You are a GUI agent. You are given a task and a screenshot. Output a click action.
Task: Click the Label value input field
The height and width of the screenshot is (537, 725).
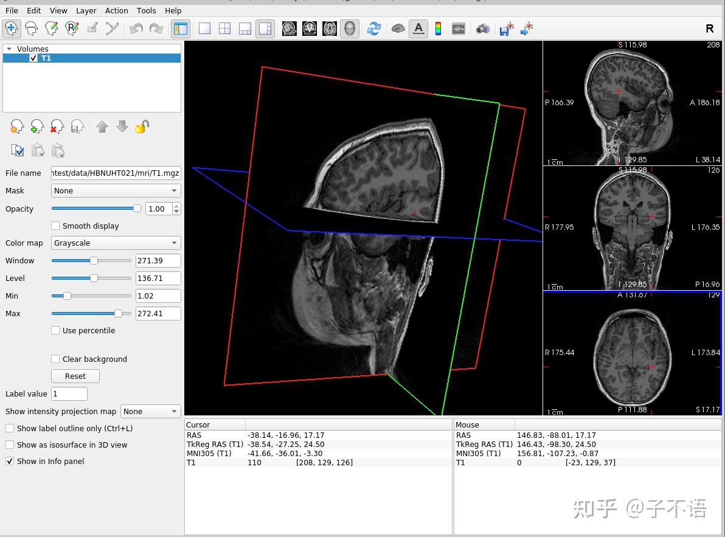[69, 393]
